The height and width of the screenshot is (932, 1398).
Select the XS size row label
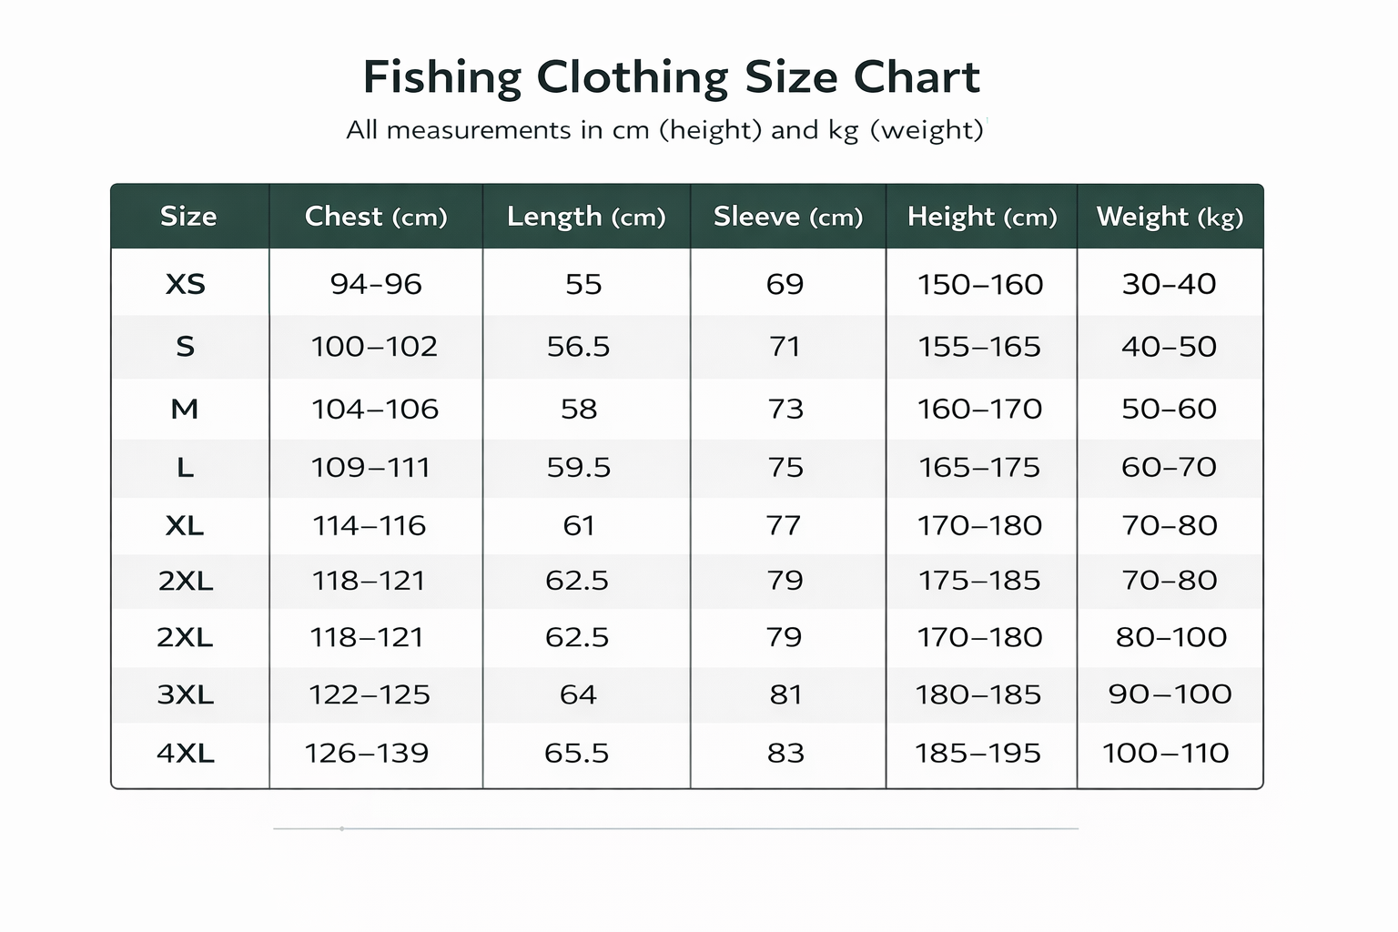coord(186,285)
